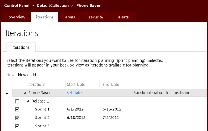Select the Sprint 3 iteration row
This screenshot has height=131, width=208.
click(109, 126)
